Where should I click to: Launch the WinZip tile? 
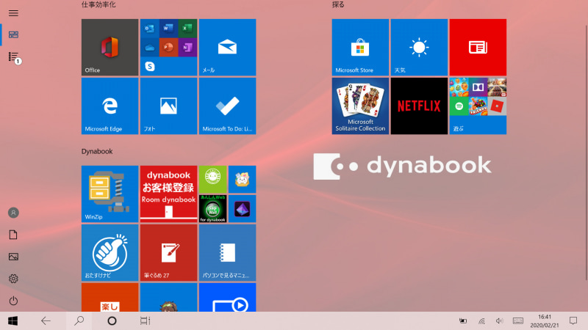pyautogui.click(x=110, y=194)
